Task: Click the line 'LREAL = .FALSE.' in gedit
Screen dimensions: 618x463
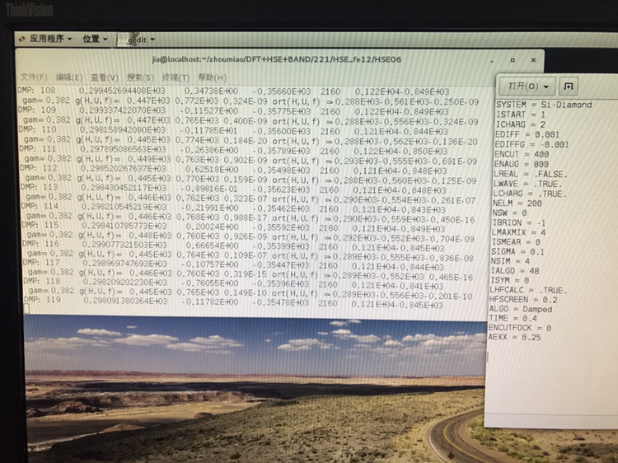Action: click(531, 174)
